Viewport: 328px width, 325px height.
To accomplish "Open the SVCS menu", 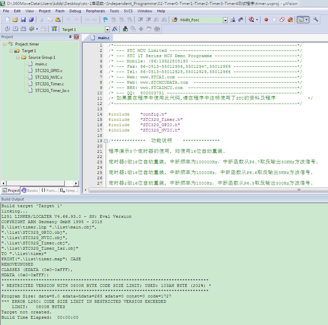I will click(x=128, y=11).
